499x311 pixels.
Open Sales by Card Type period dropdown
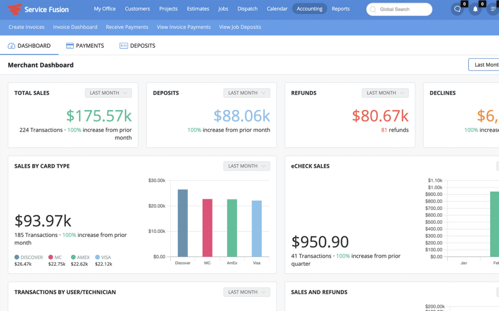(247, 166)
